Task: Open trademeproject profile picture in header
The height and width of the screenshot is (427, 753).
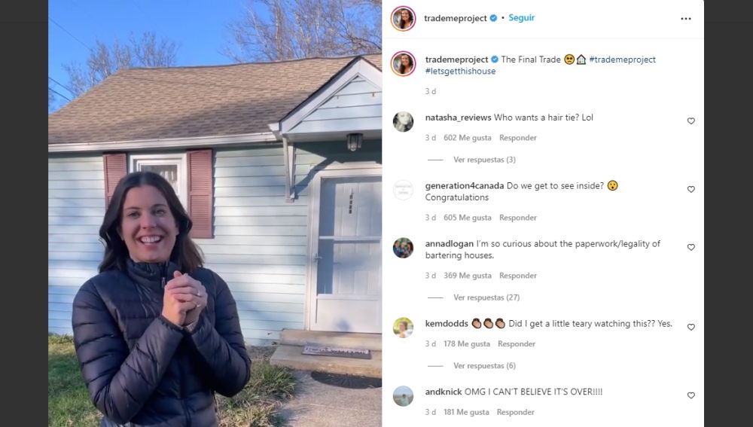Action: pos(404,19)
